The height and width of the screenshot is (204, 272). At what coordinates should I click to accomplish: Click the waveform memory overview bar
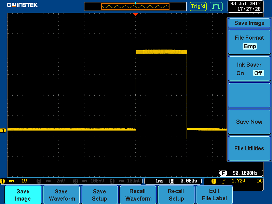pos(135,6)
